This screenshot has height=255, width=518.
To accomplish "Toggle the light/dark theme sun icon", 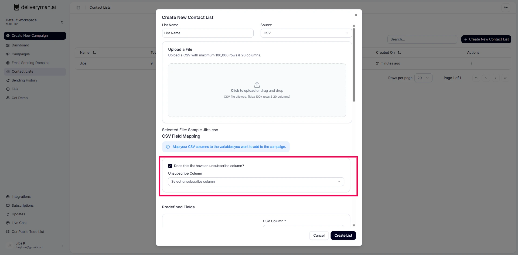I will (x=506, y=8).
